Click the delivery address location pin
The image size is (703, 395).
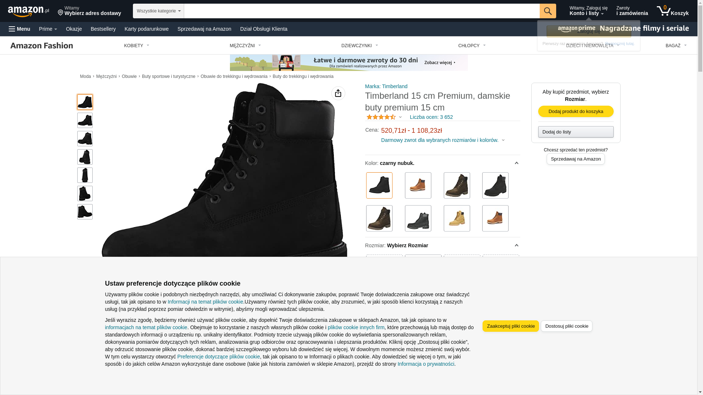pyautogui.click(x=60, y=13)
